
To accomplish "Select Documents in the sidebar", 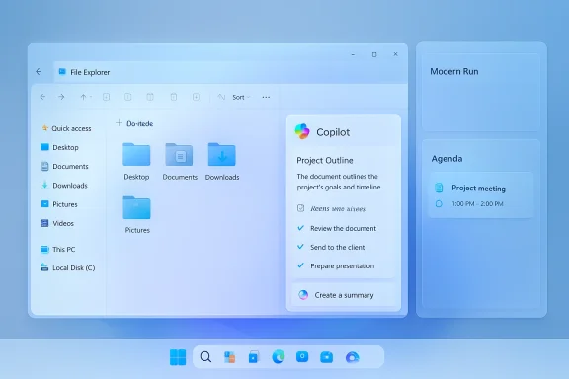I will point(65,166).
